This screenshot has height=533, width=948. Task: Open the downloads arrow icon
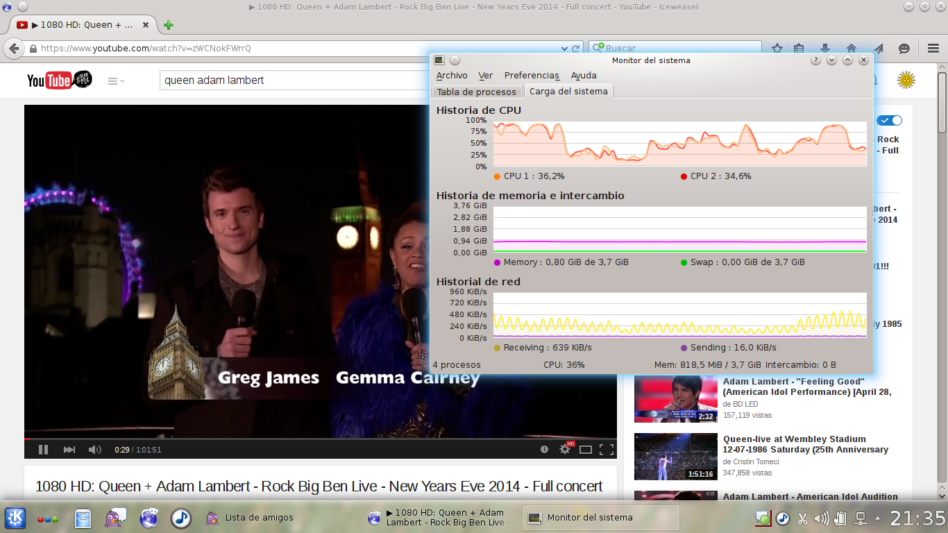pyautogui.click(x=825, y=49)
